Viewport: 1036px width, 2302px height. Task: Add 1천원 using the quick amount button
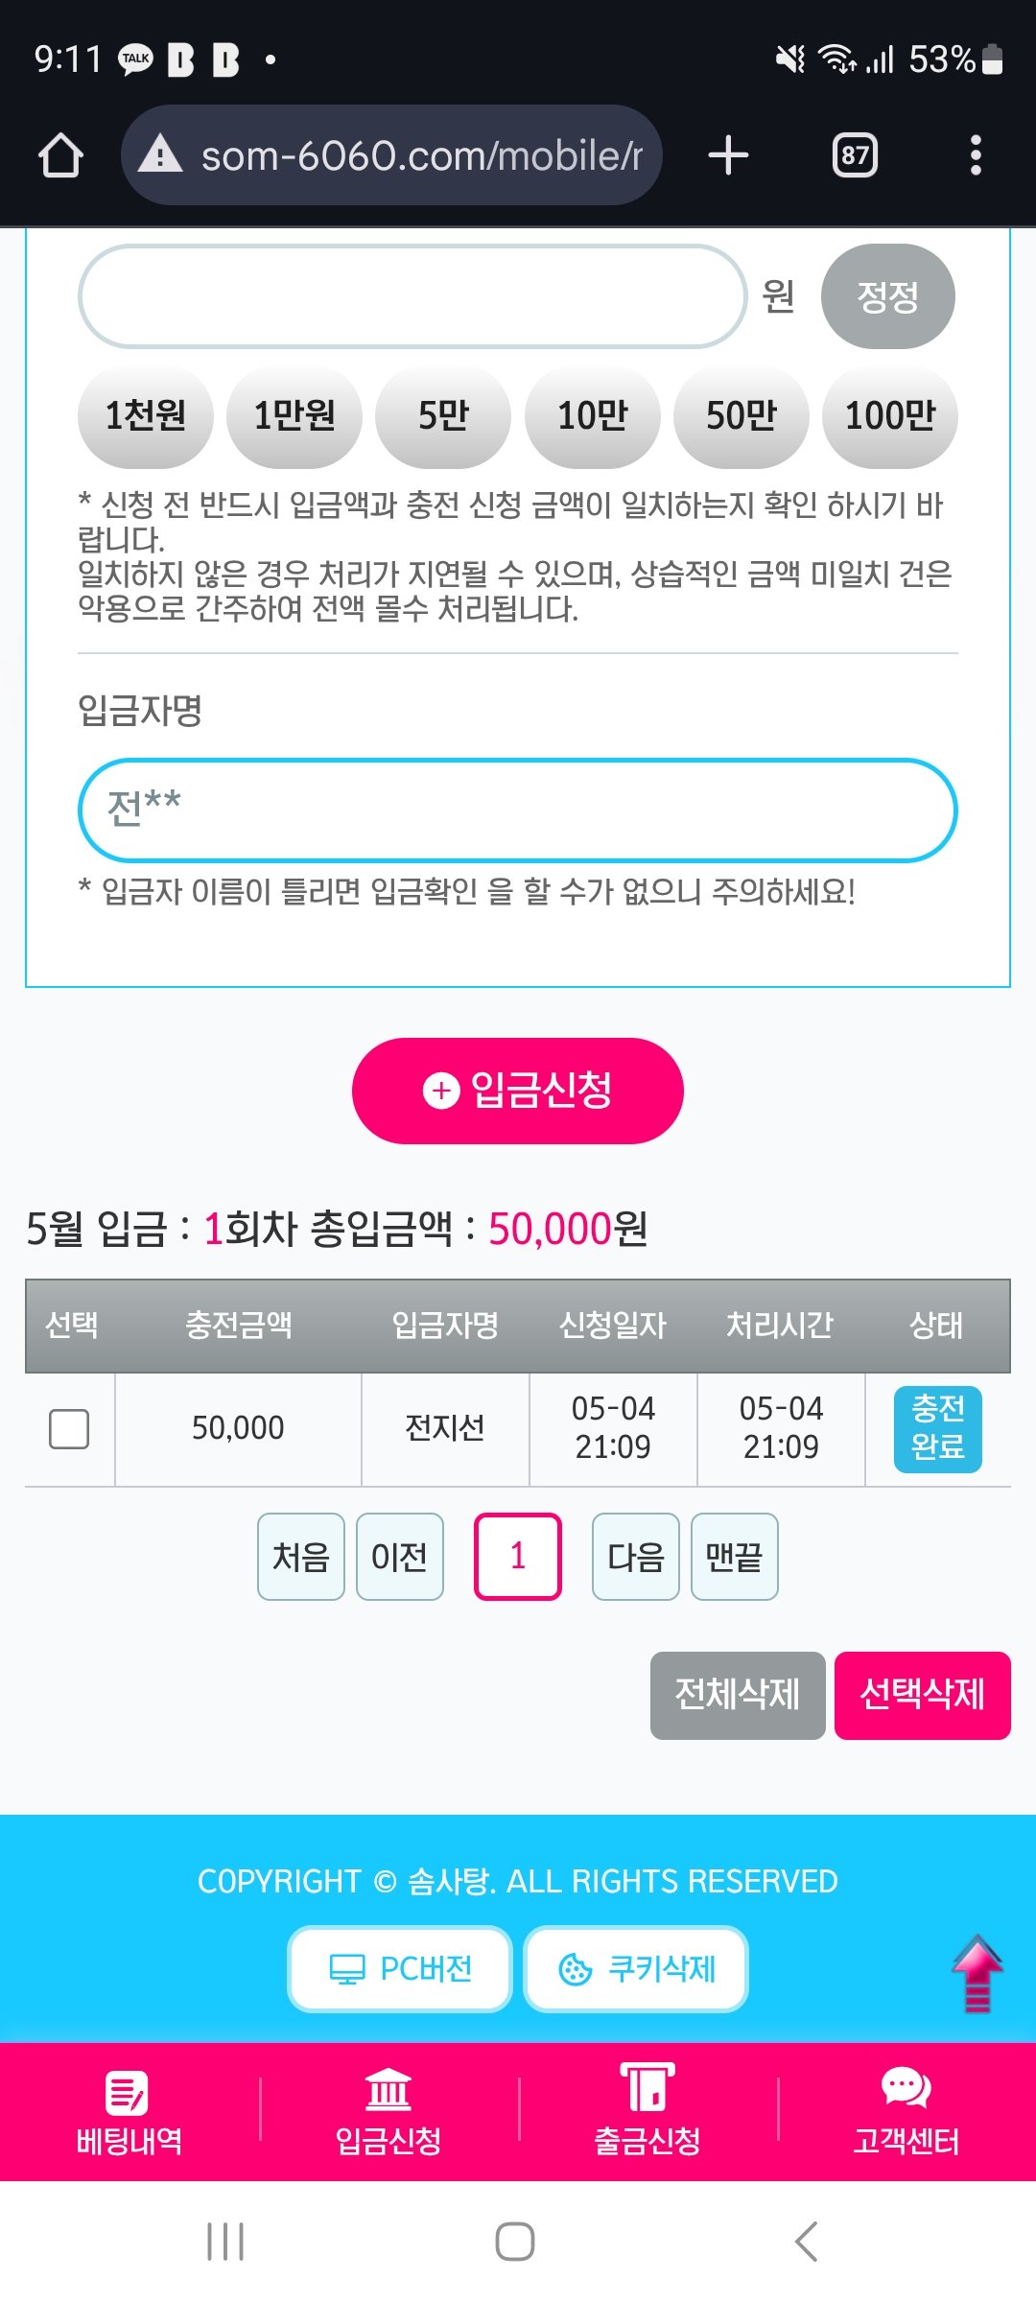point(145,416)
